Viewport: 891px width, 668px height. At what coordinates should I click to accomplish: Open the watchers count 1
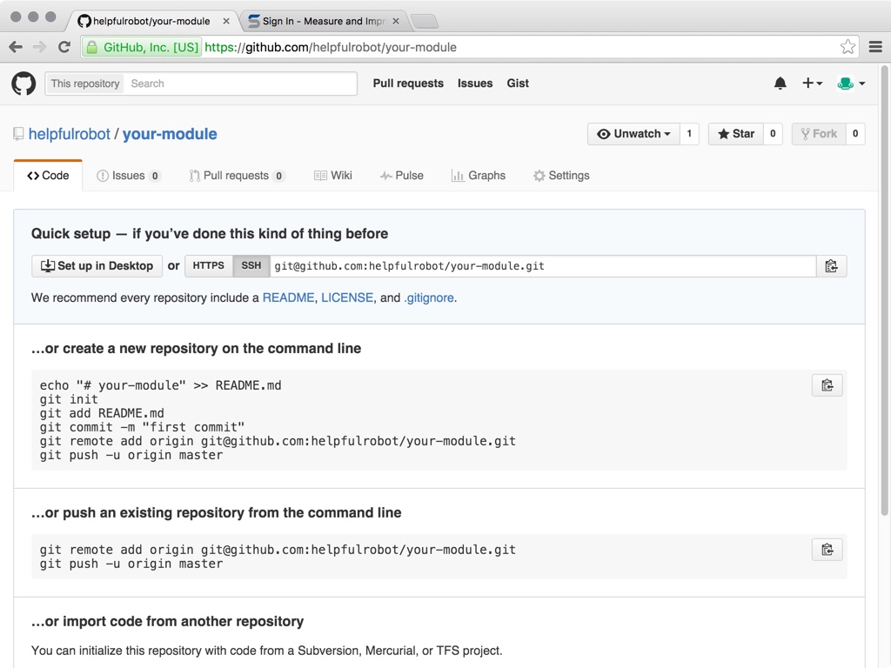coord(689,134)
